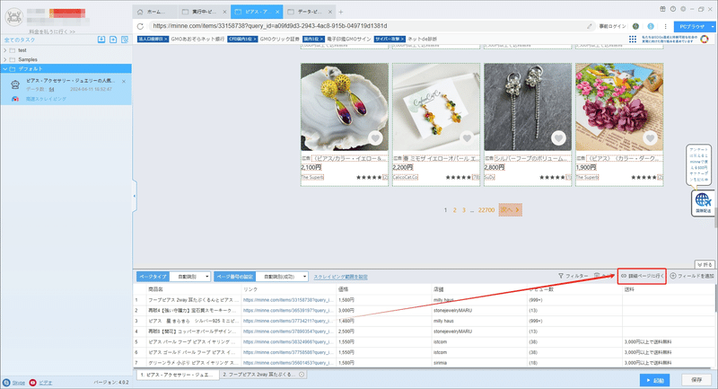This screenshot has width=718, height=389.
Task: Open the ページタイプ 自動識別 dropdown
Action: pyautogui.click(x=190, y=277)
